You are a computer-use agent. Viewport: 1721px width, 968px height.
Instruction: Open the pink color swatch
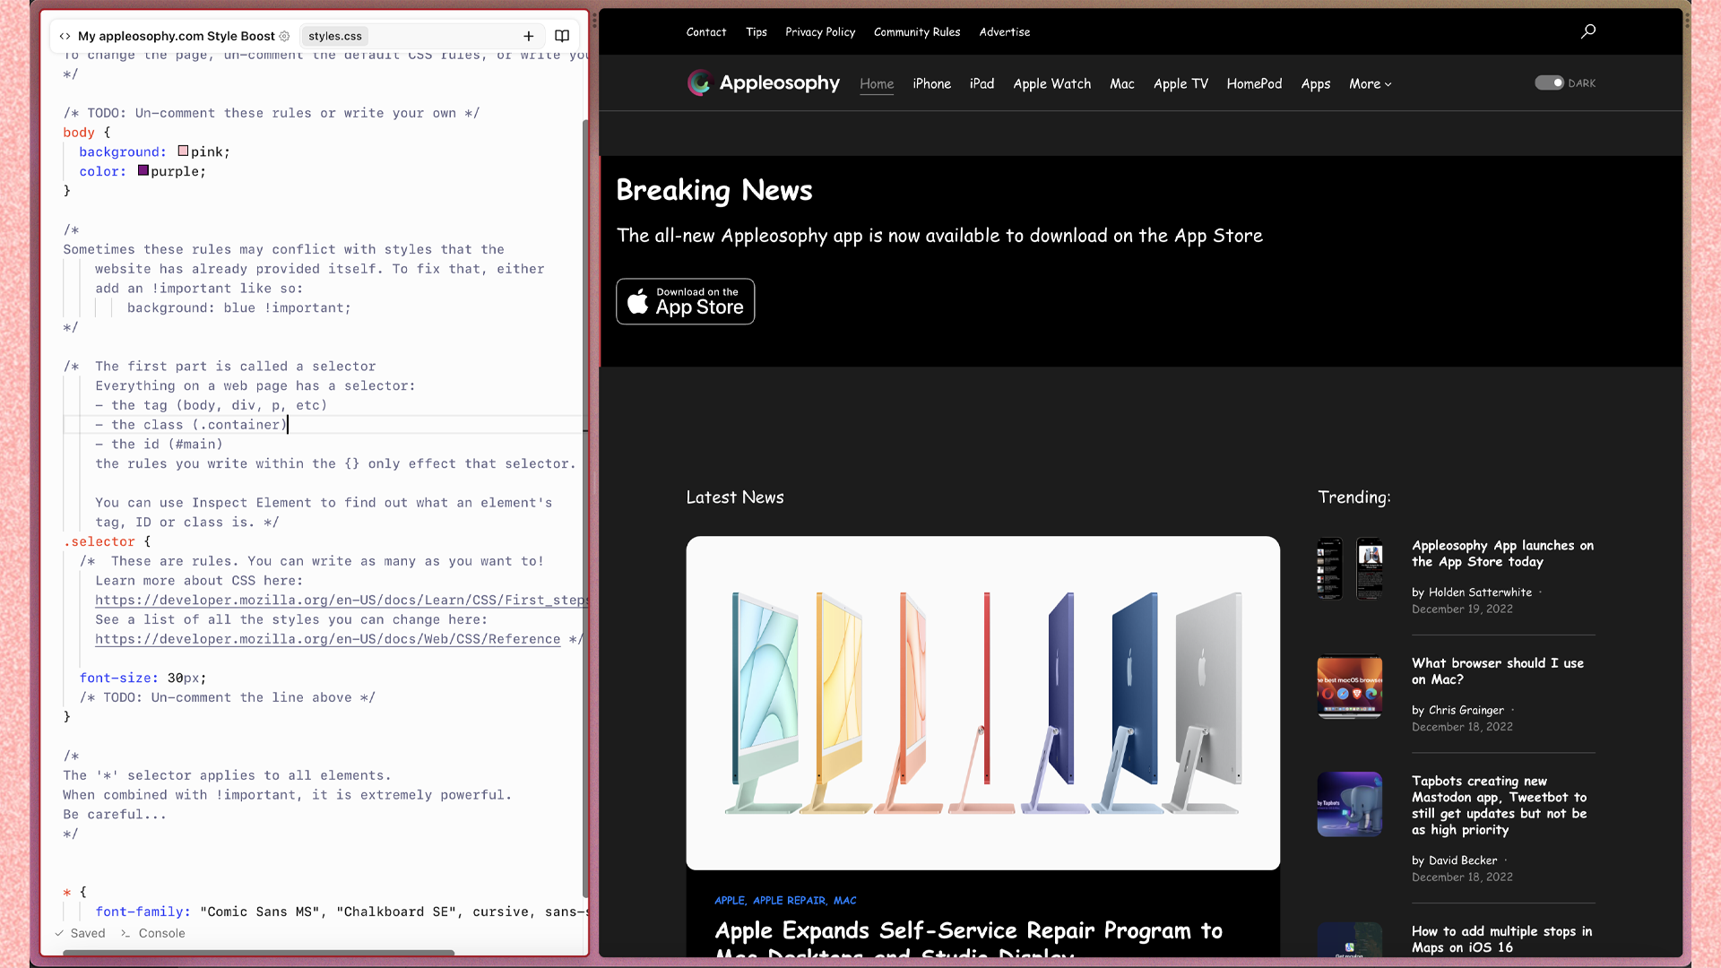pyautogui.click(x=183, y=151)
